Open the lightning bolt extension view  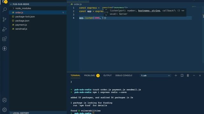pos(4,48)
